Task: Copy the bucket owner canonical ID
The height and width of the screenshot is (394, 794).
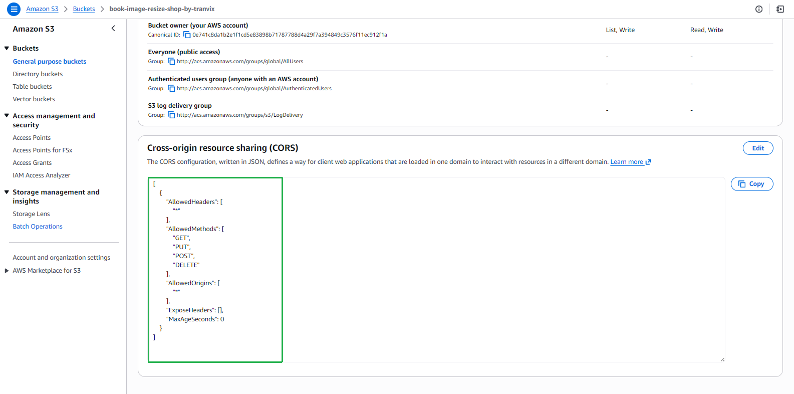Action: [187, 35]
